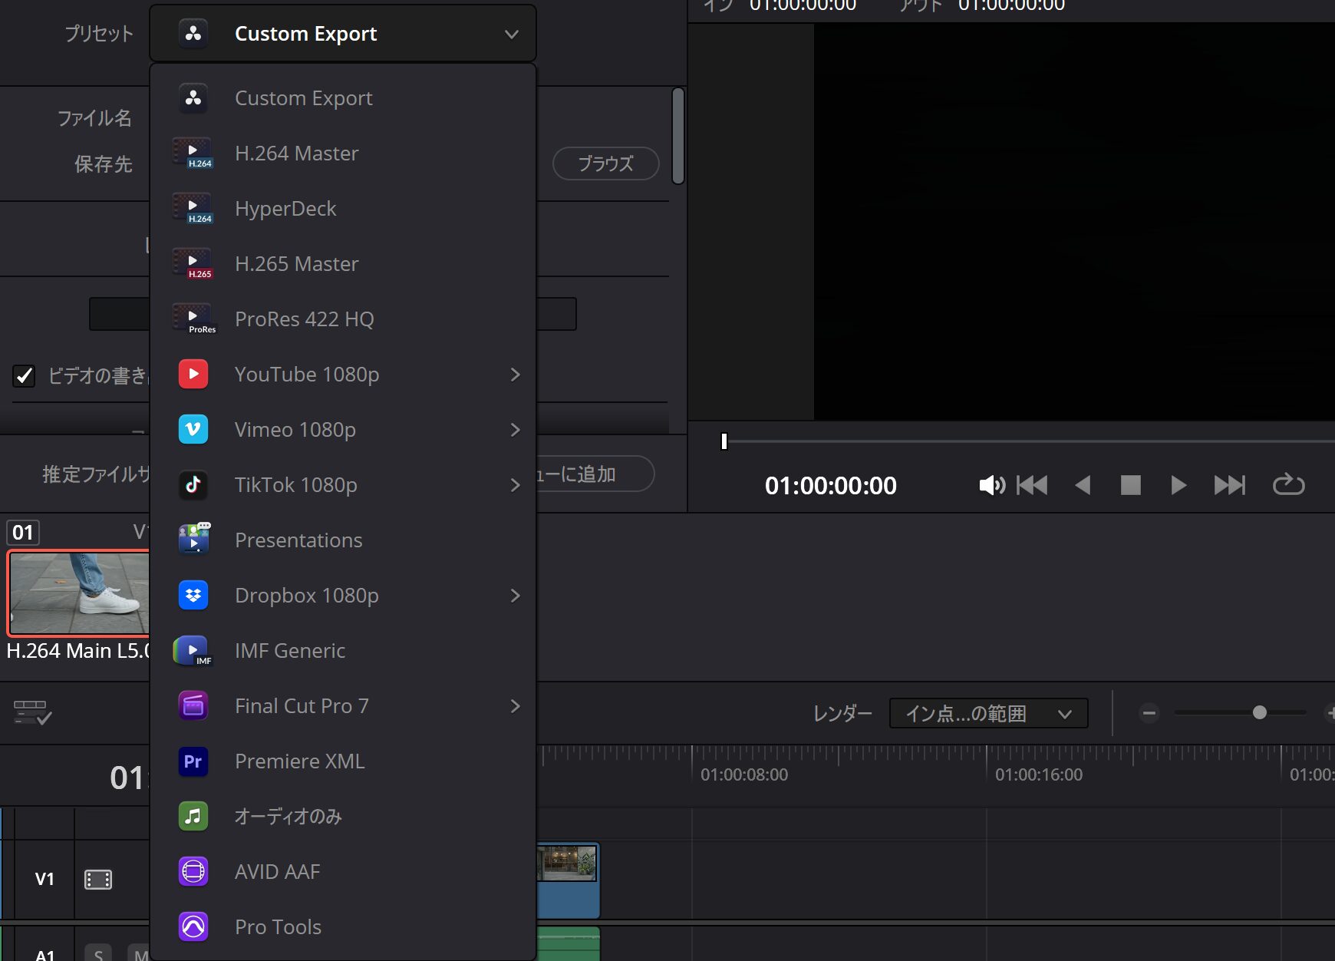Toggle the ビデオの書き出し checkbox
The height and width of the screenshot is (961, 1335).
pyautogui.click(x=24, y=375)
